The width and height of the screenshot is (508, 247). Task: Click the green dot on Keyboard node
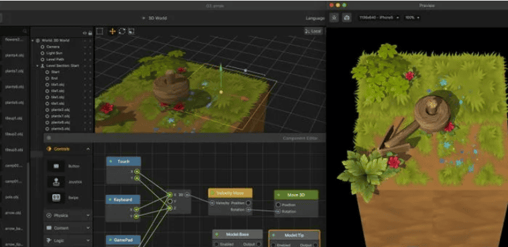(111, 199)
